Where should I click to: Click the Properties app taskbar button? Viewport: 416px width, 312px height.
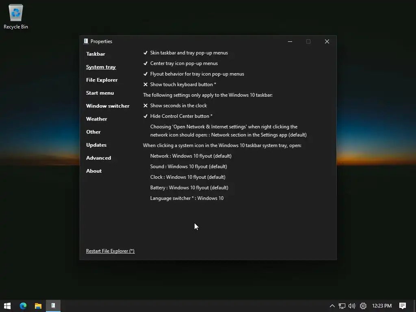[x=53, y=306]
